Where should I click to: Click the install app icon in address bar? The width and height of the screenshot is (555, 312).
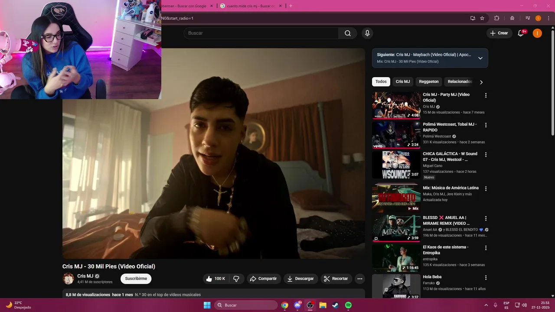point(473,18)
